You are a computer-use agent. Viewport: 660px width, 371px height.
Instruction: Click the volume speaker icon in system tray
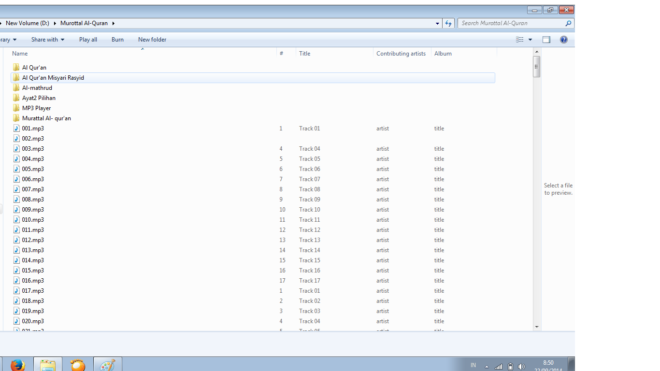[521, 367]
